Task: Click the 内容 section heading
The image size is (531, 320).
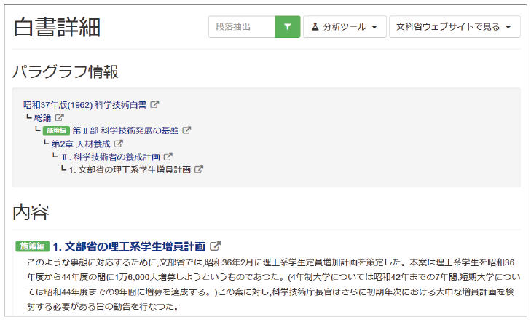Action: [x=31, y=213]
